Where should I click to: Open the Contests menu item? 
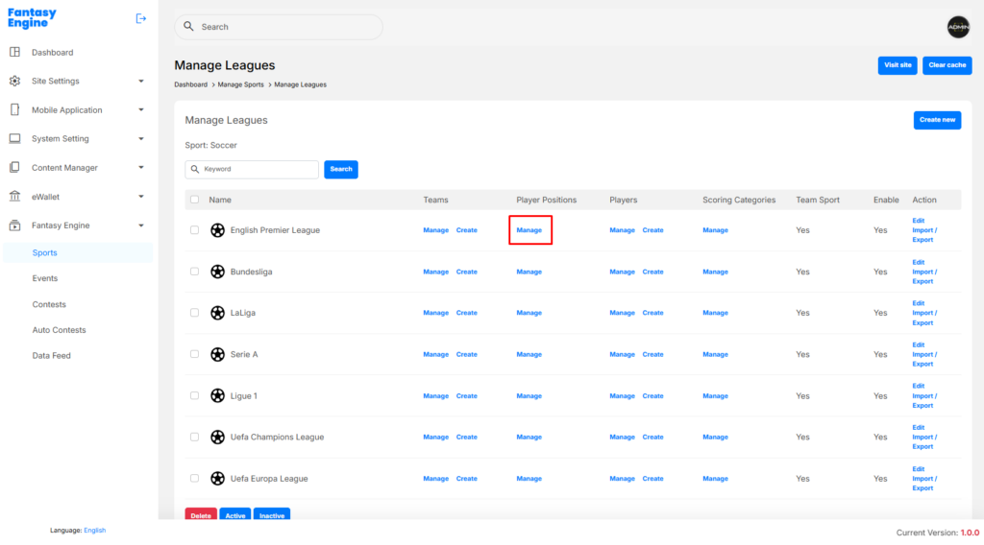pos(49,304)
